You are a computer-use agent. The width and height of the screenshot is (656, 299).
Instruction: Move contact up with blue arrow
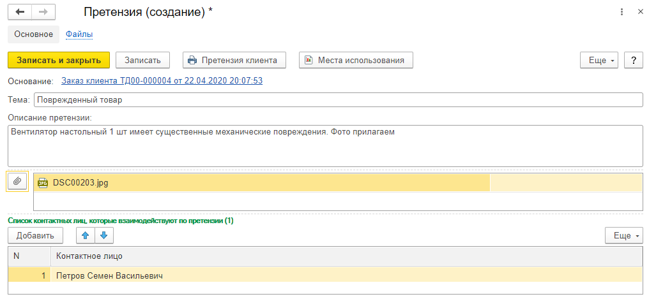tap(86, 235)
